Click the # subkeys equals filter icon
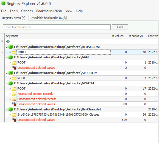The height and width of the screenshot is (143, 159). pyautogui.click(x=132, y=41)
